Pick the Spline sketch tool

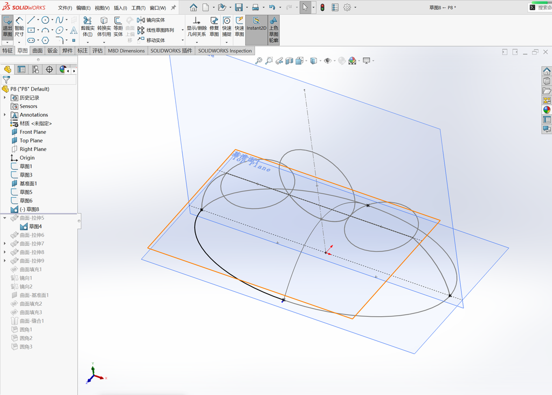coord(59,20)
